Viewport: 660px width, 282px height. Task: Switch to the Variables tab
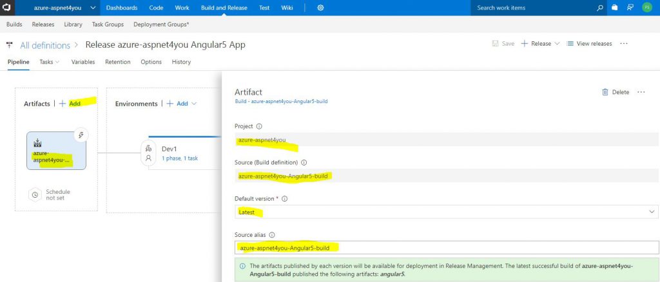(x=83, y=62)
